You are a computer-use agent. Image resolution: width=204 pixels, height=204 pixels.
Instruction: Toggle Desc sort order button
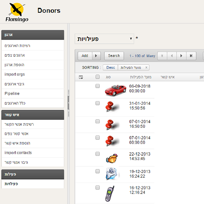click(x=111, y=68)
